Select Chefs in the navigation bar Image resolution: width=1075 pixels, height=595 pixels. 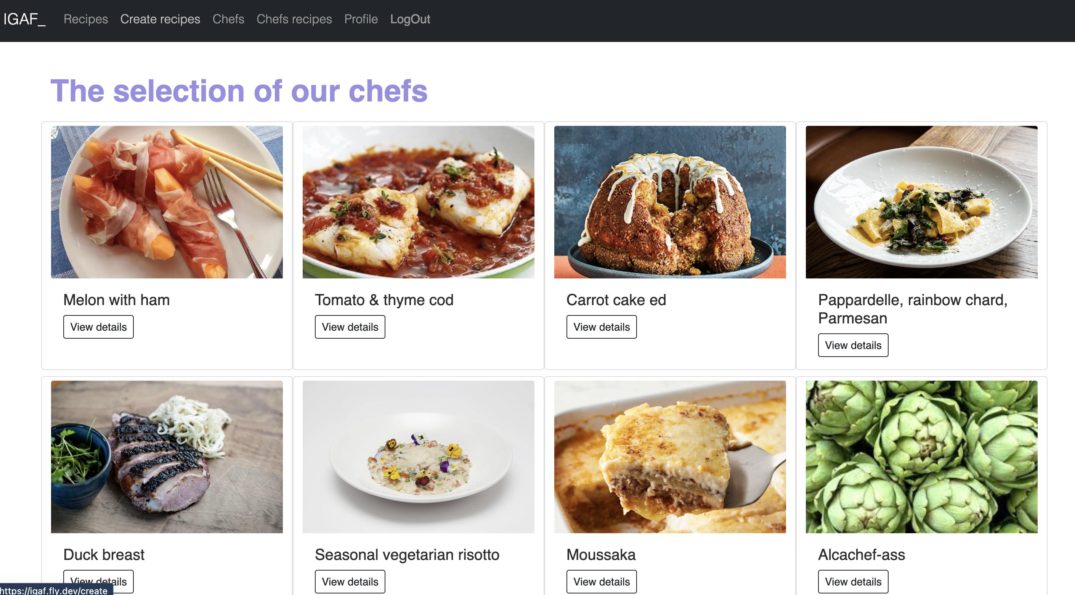pos(228,19)
